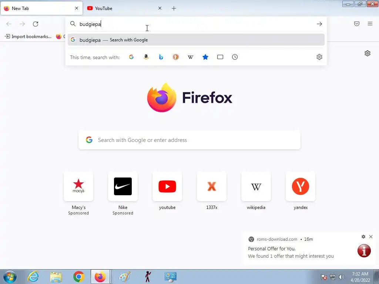Search this time with Wikipedia icon
379x284 pixels.
click(x=191, y=57)
